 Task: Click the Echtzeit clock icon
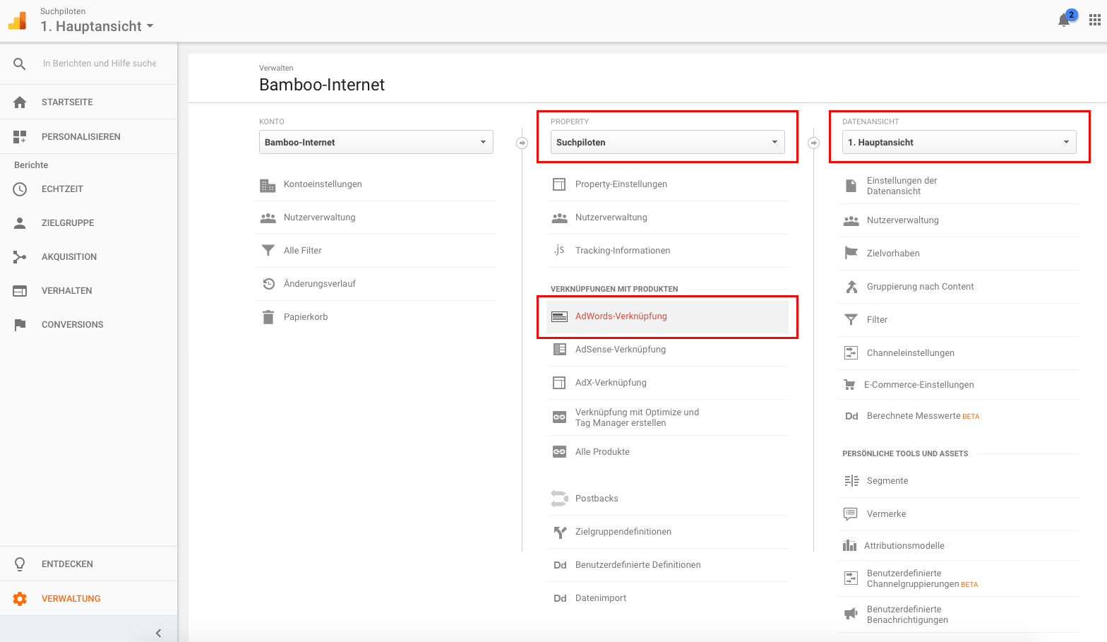pyautogui.click(x=20, y=189)
